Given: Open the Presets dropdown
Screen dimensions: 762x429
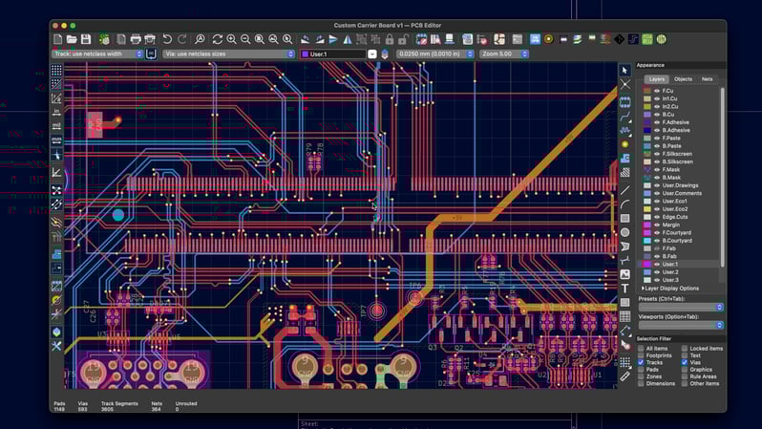Looking at the screenshot, I should [x=681, y=308].
